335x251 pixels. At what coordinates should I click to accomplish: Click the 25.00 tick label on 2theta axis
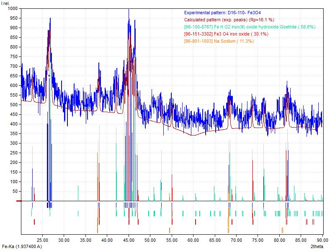tap(42, 240)
